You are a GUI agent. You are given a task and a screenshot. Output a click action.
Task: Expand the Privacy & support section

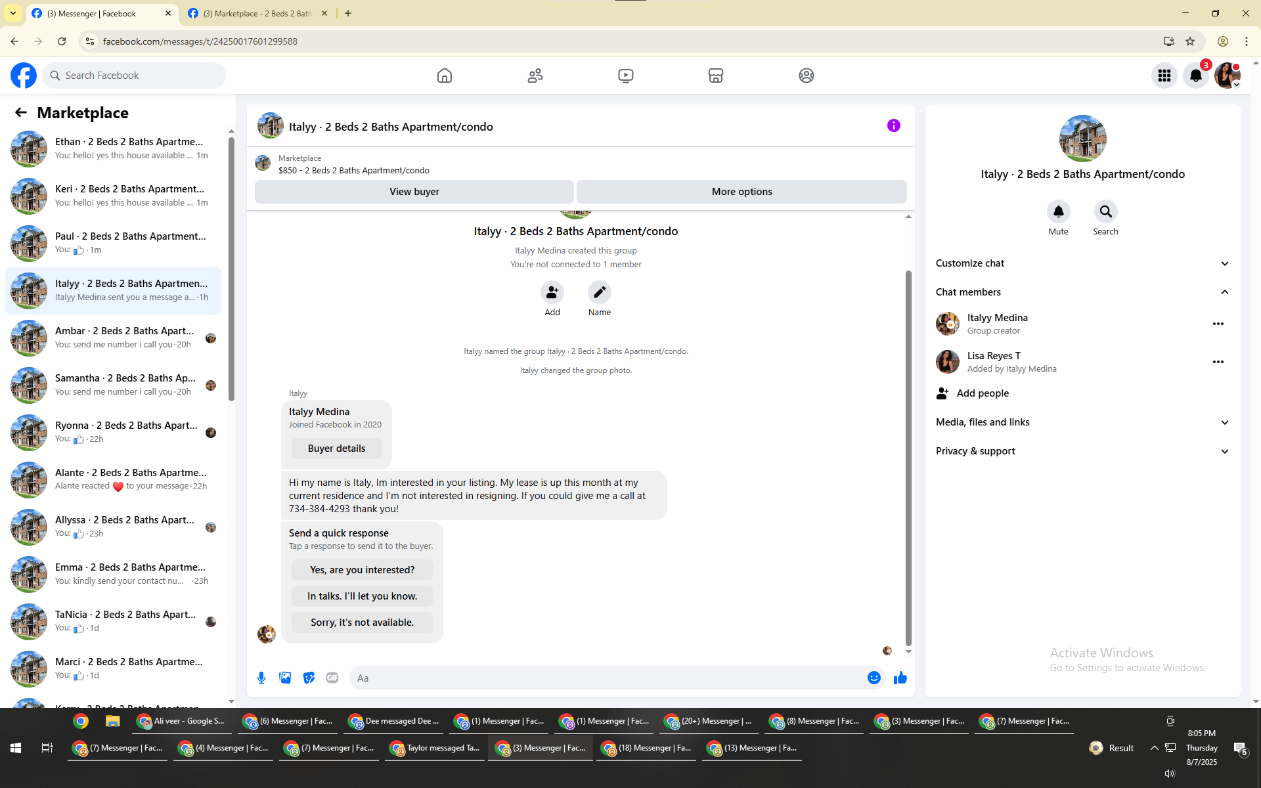tap(1083, 451)
